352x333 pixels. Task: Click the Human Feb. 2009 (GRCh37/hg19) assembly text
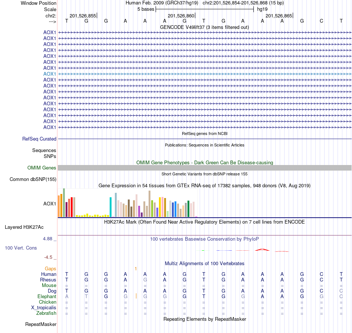[x=162, y=3]
